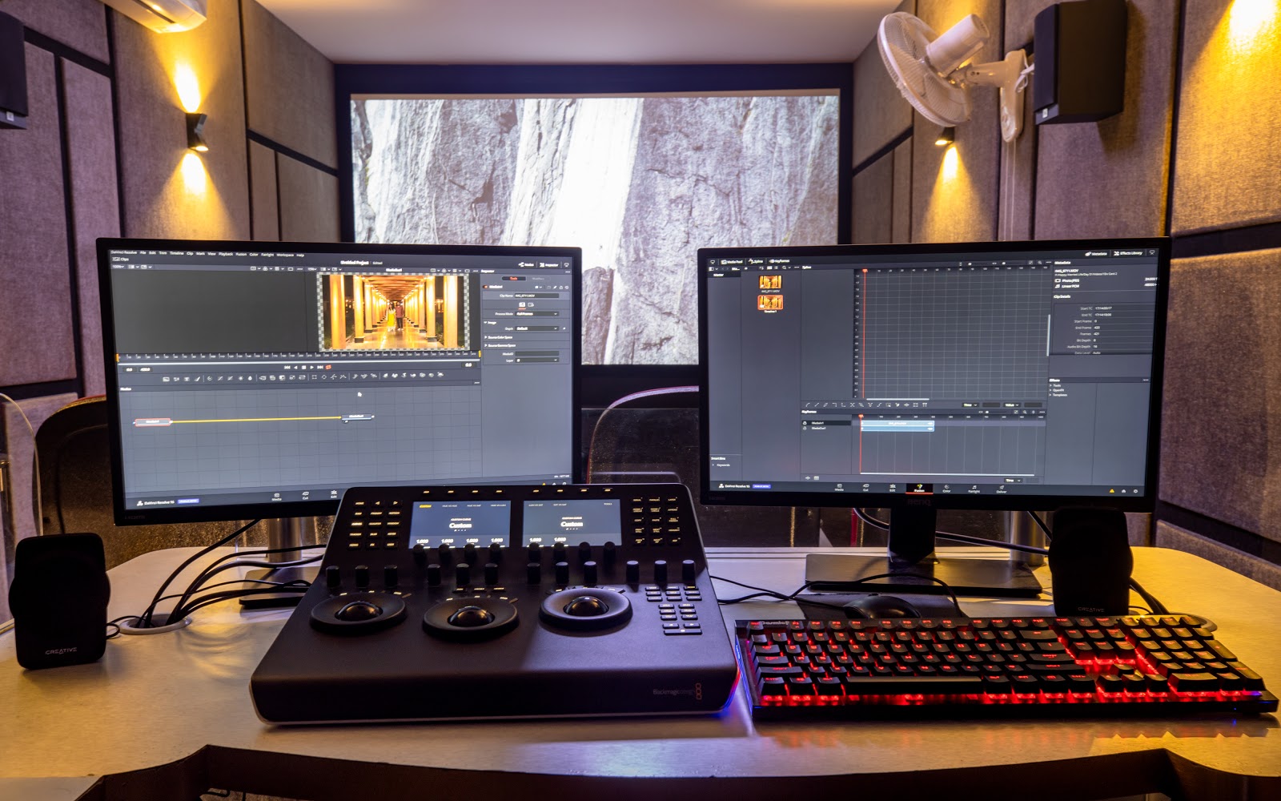The image size is (1281, 801).
Task: Click the yellow warning triangle icon
Action: pyautogui.click(x=1112, y=491)
